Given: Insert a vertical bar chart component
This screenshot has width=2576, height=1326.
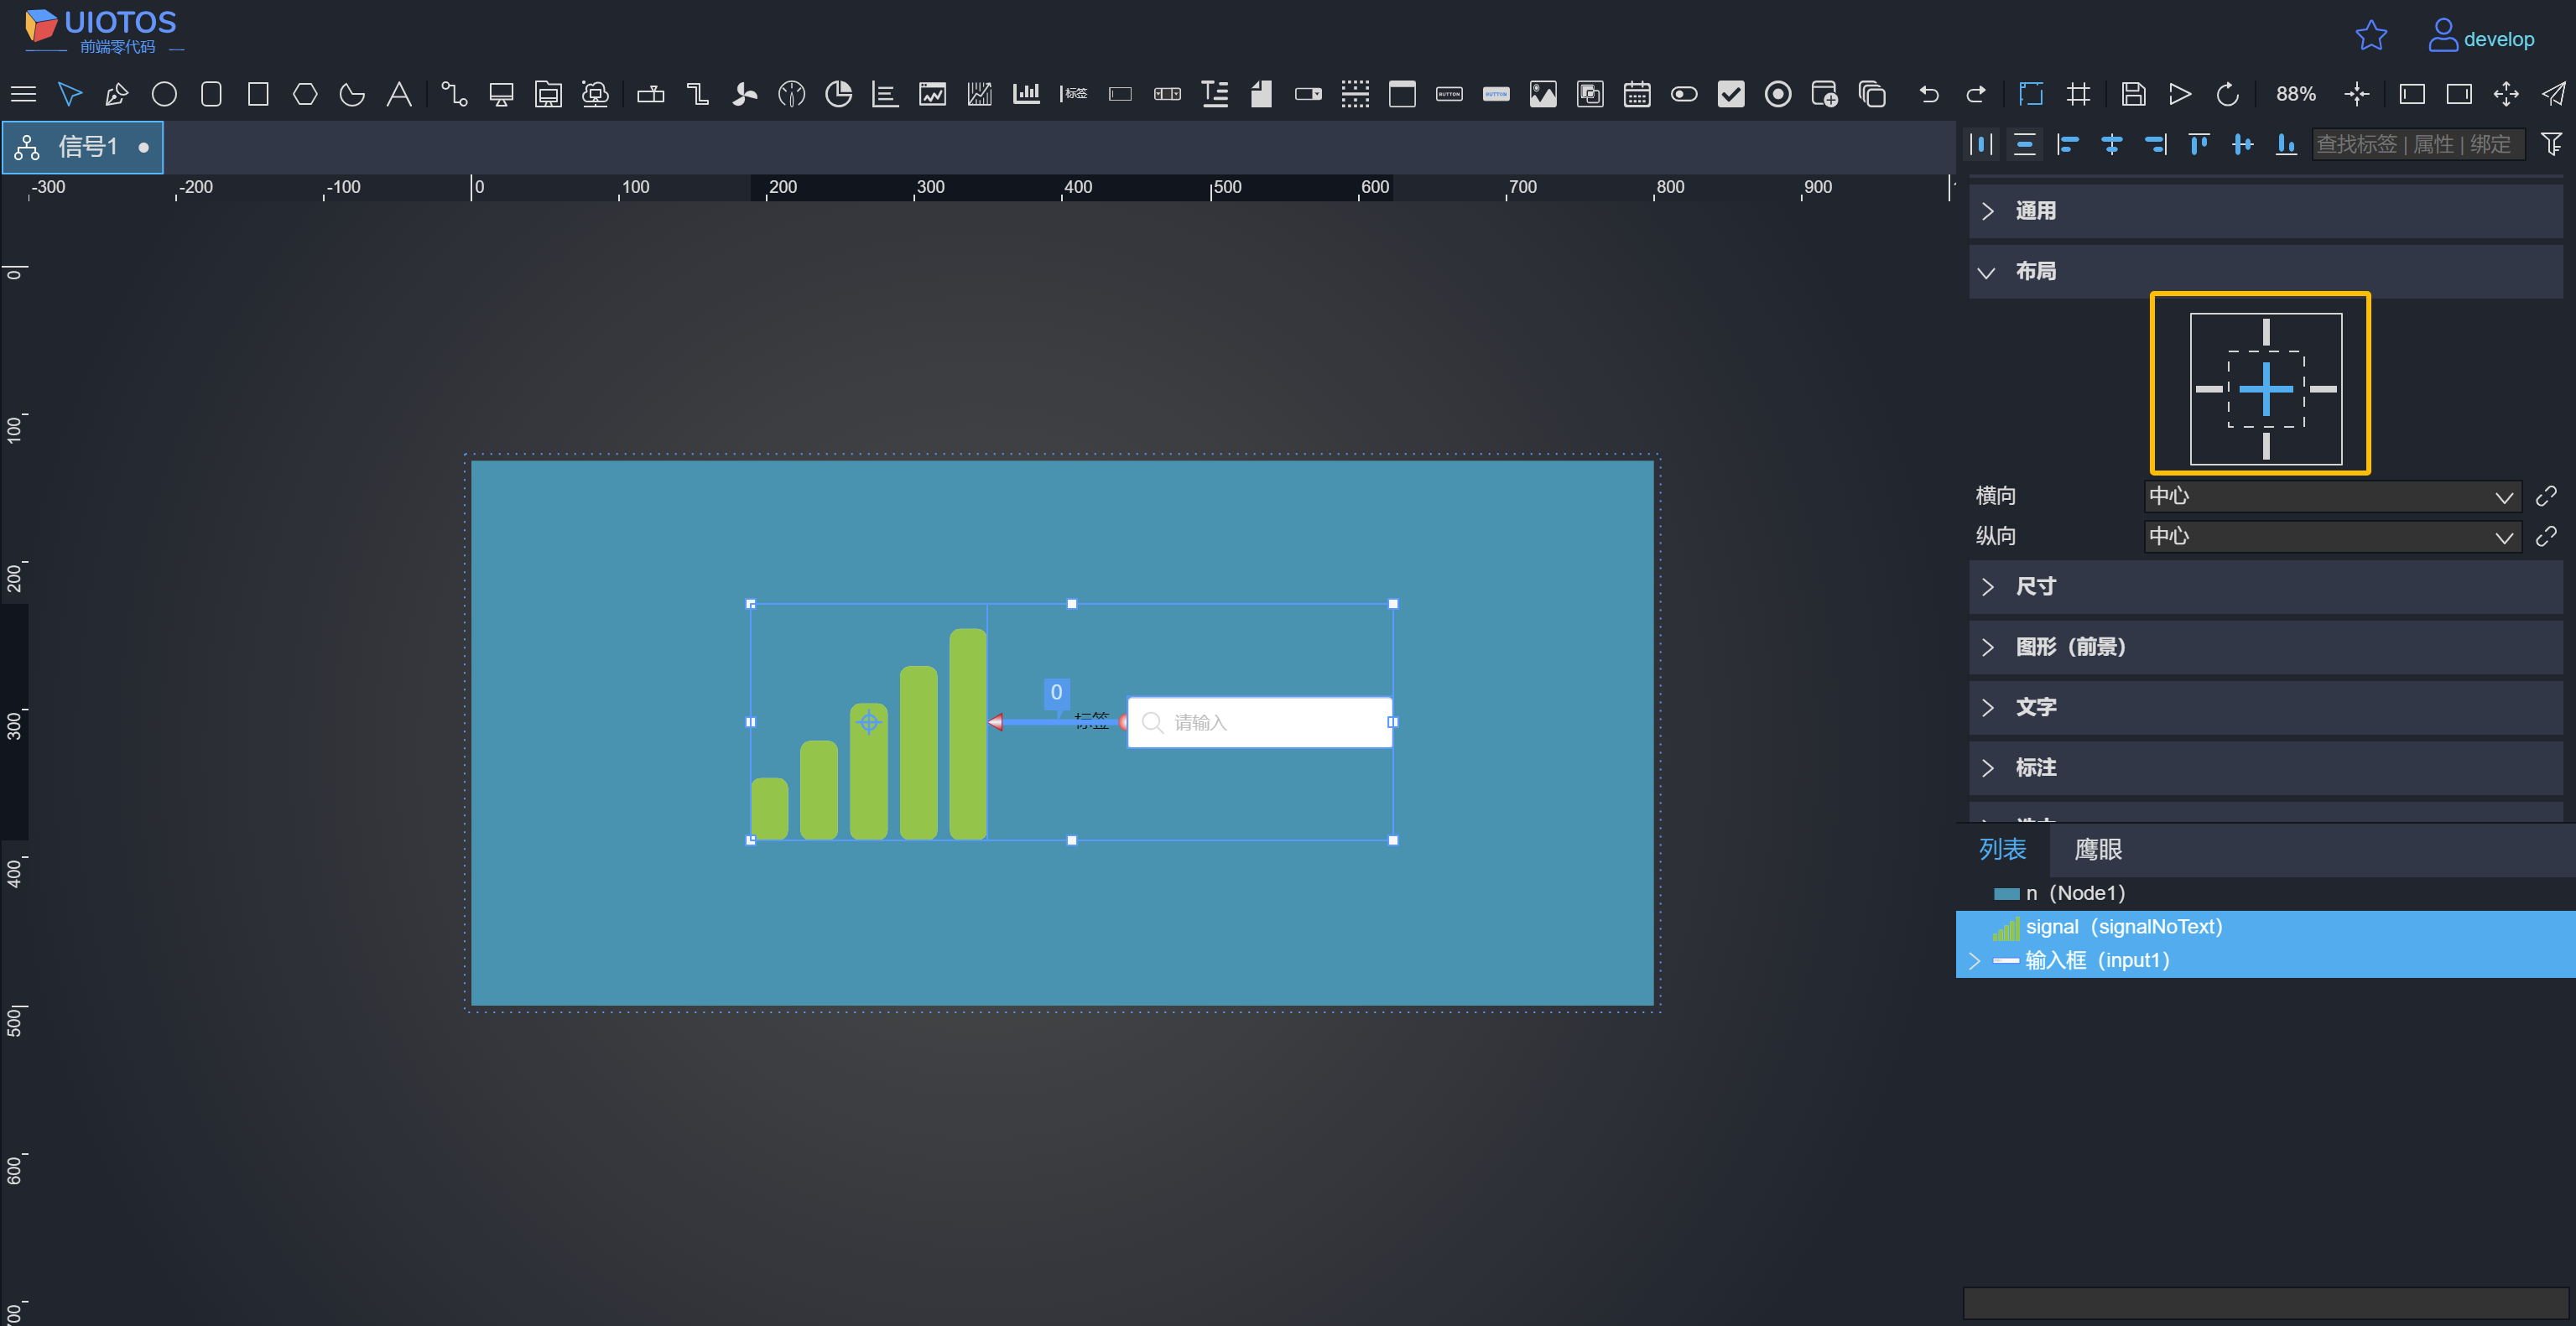Looking at the screenshot, I should tap(1026, 94).
